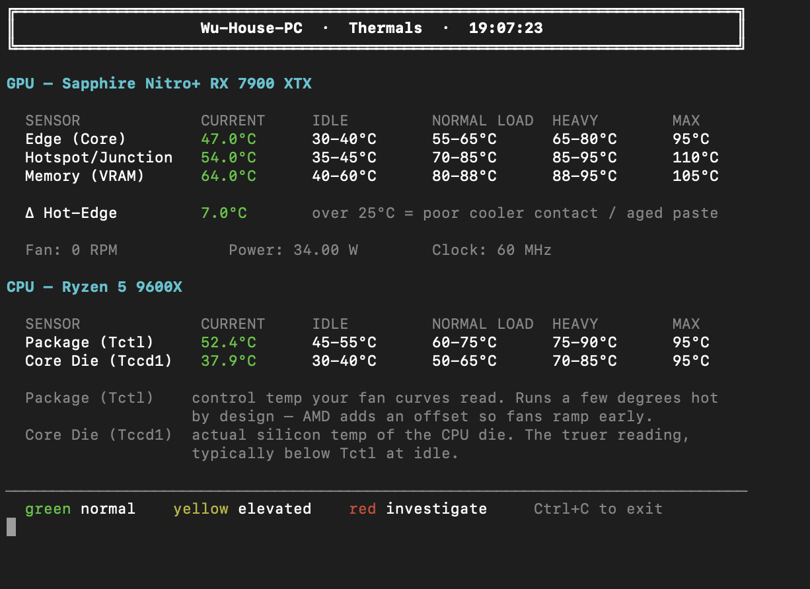
Task: Click the Hotspot current value 54.0°C
Action: pos(229,157)
